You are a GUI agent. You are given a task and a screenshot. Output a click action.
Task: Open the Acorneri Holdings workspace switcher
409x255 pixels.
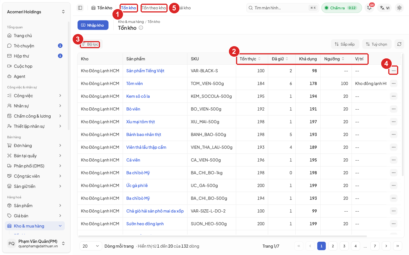[x=36, y=12]
